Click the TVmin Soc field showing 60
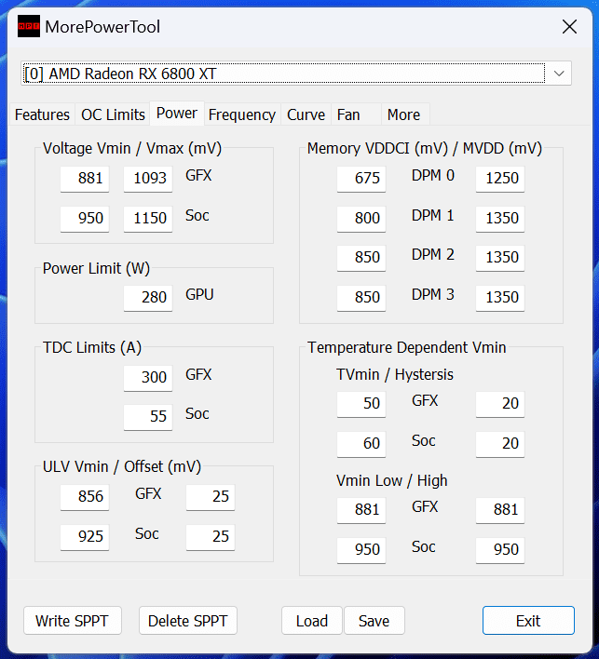This screenshot has width=599, height=659. pyautogui.click(x=361, y=444)
